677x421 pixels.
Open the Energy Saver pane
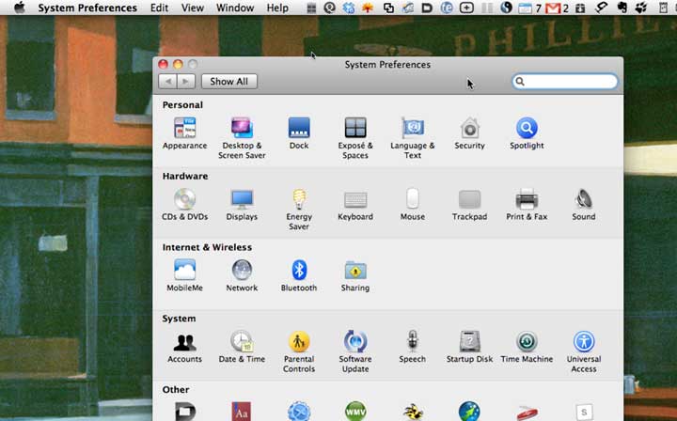(299, 200)
